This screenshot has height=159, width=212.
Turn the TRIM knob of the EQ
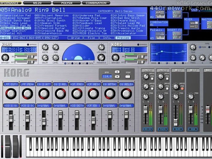point(193,47)
